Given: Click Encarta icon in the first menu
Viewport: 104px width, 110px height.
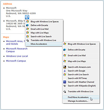Looking at the screenshot, I should coord(28,25).
